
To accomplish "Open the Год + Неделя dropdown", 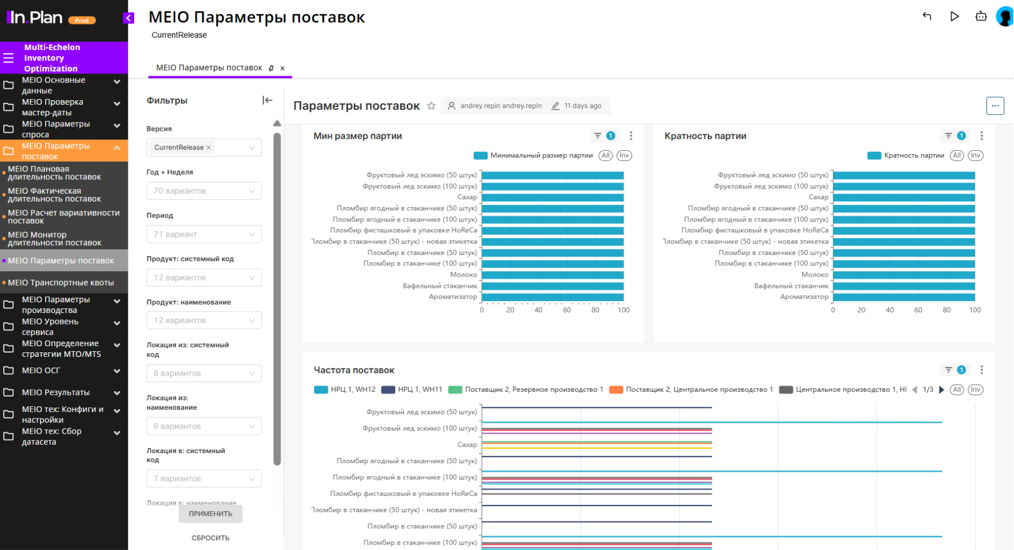I will [x=204, y=191].
